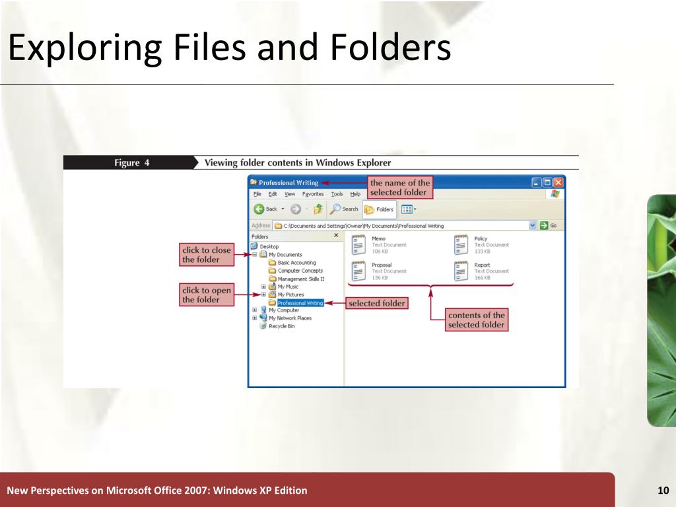This screenshot has width=676, height=507.
Task: Select Management Skills II folder
Action: point(301,279)
